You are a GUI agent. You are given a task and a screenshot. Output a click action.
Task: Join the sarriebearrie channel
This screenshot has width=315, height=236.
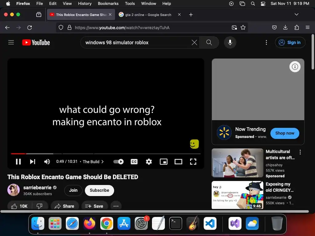tap(73, 190)
